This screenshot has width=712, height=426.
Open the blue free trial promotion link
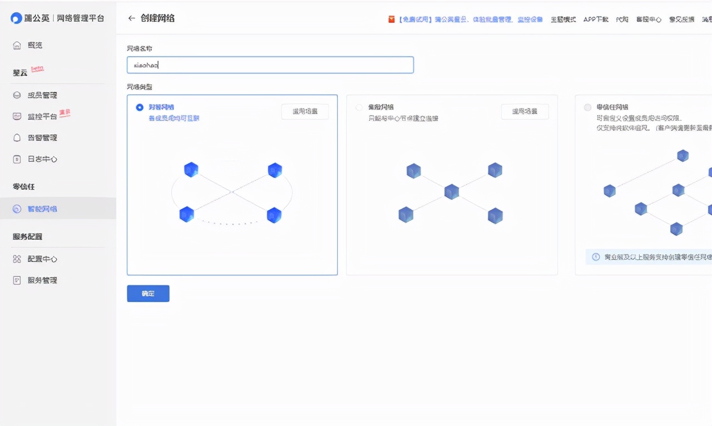pyautogui.click(x=471, y=19)
